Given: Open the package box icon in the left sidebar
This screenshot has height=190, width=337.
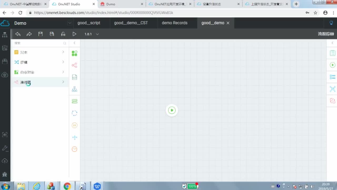Looking at the screenshot, I should point(5,61).
